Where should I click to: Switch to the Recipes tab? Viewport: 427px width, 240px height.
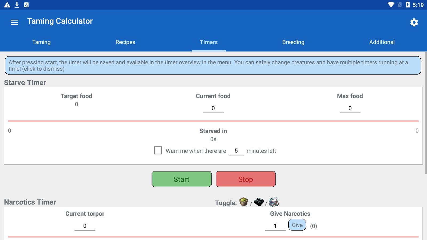125,42
